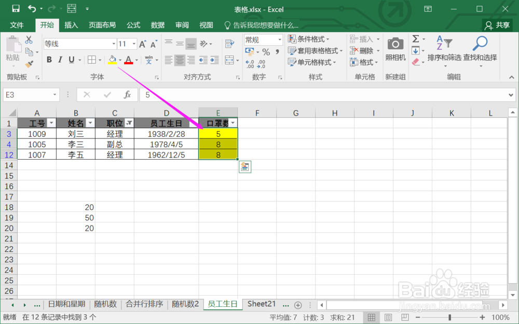Click the Cut scissors icon

(x=29, y=40)
